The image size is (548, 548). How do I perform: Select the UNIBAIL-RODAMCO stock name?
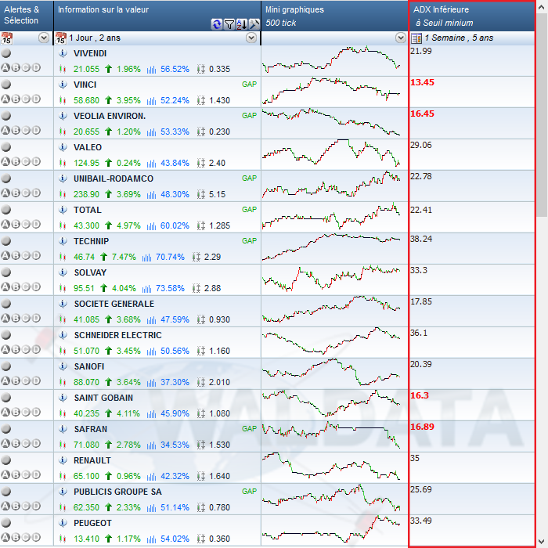[114, 178]
